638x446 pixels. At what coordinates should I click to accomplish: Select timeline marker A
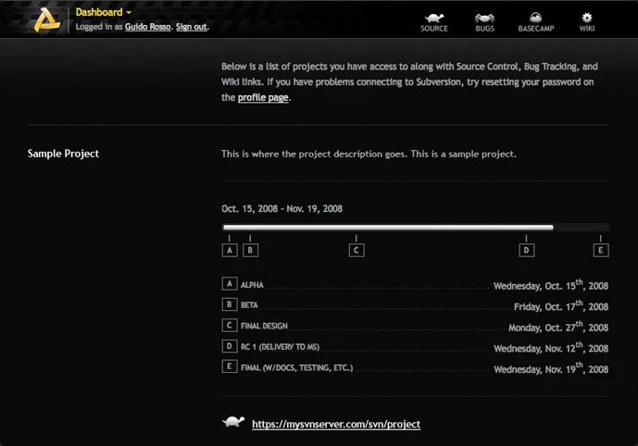[x=230, y=250]
